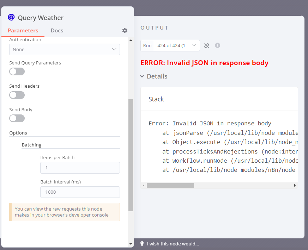
Task: Select the Parameters tab
Action: [23, 31]
